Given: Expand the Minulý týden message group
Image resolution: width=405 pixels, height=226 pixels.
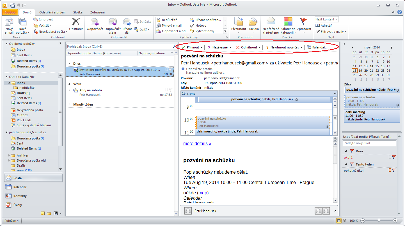Looking at the screenshot, I should click(70, 104).
